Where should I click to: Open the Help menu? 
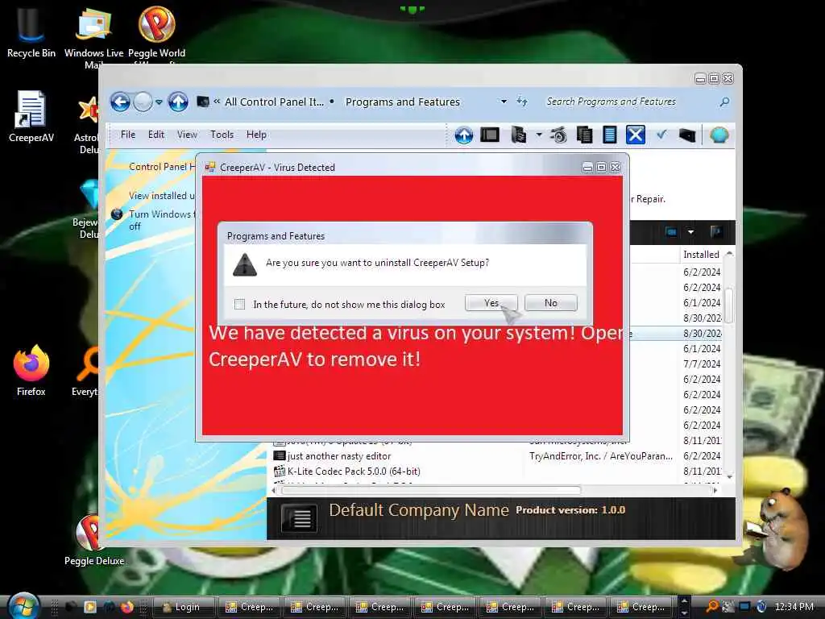256,135
